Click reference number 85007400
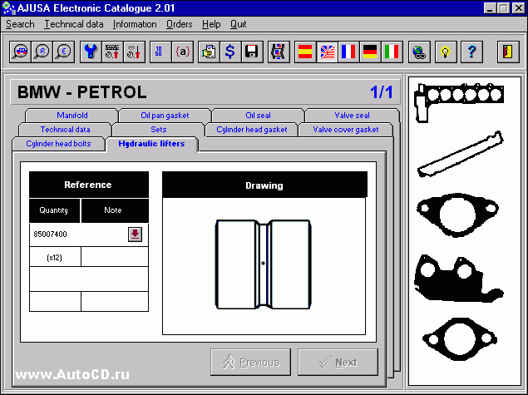The height and width of the screenshot is (395, 528). 50,235
